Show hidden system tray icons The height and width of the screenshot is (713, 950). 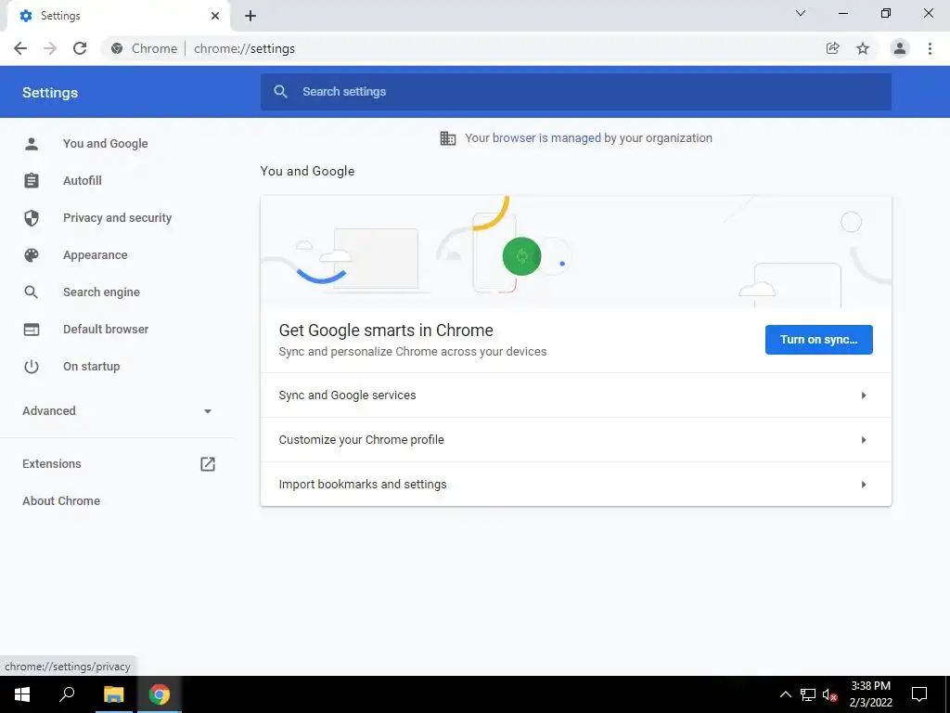785,694
